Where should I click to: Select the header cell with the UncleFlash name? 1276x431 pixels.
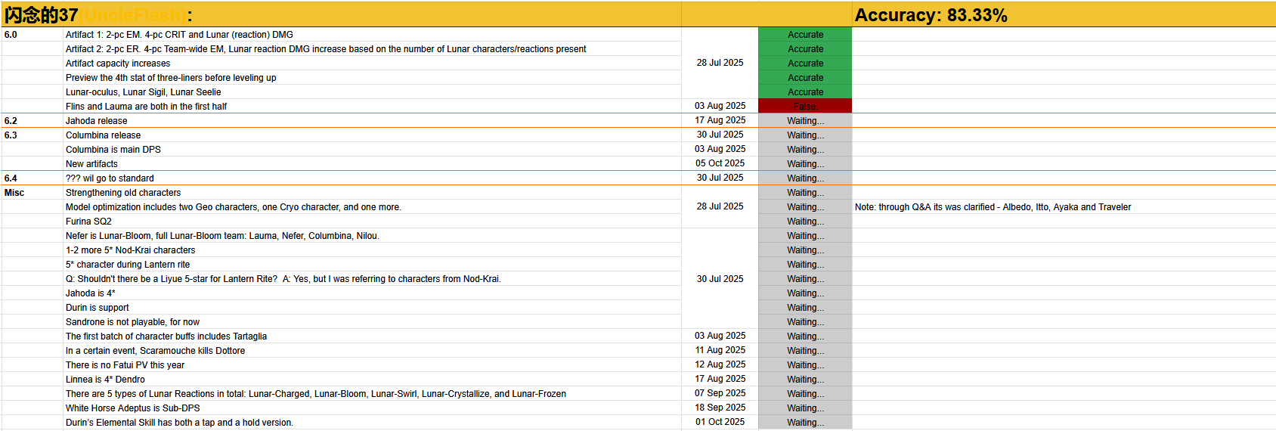pos(341,14)
